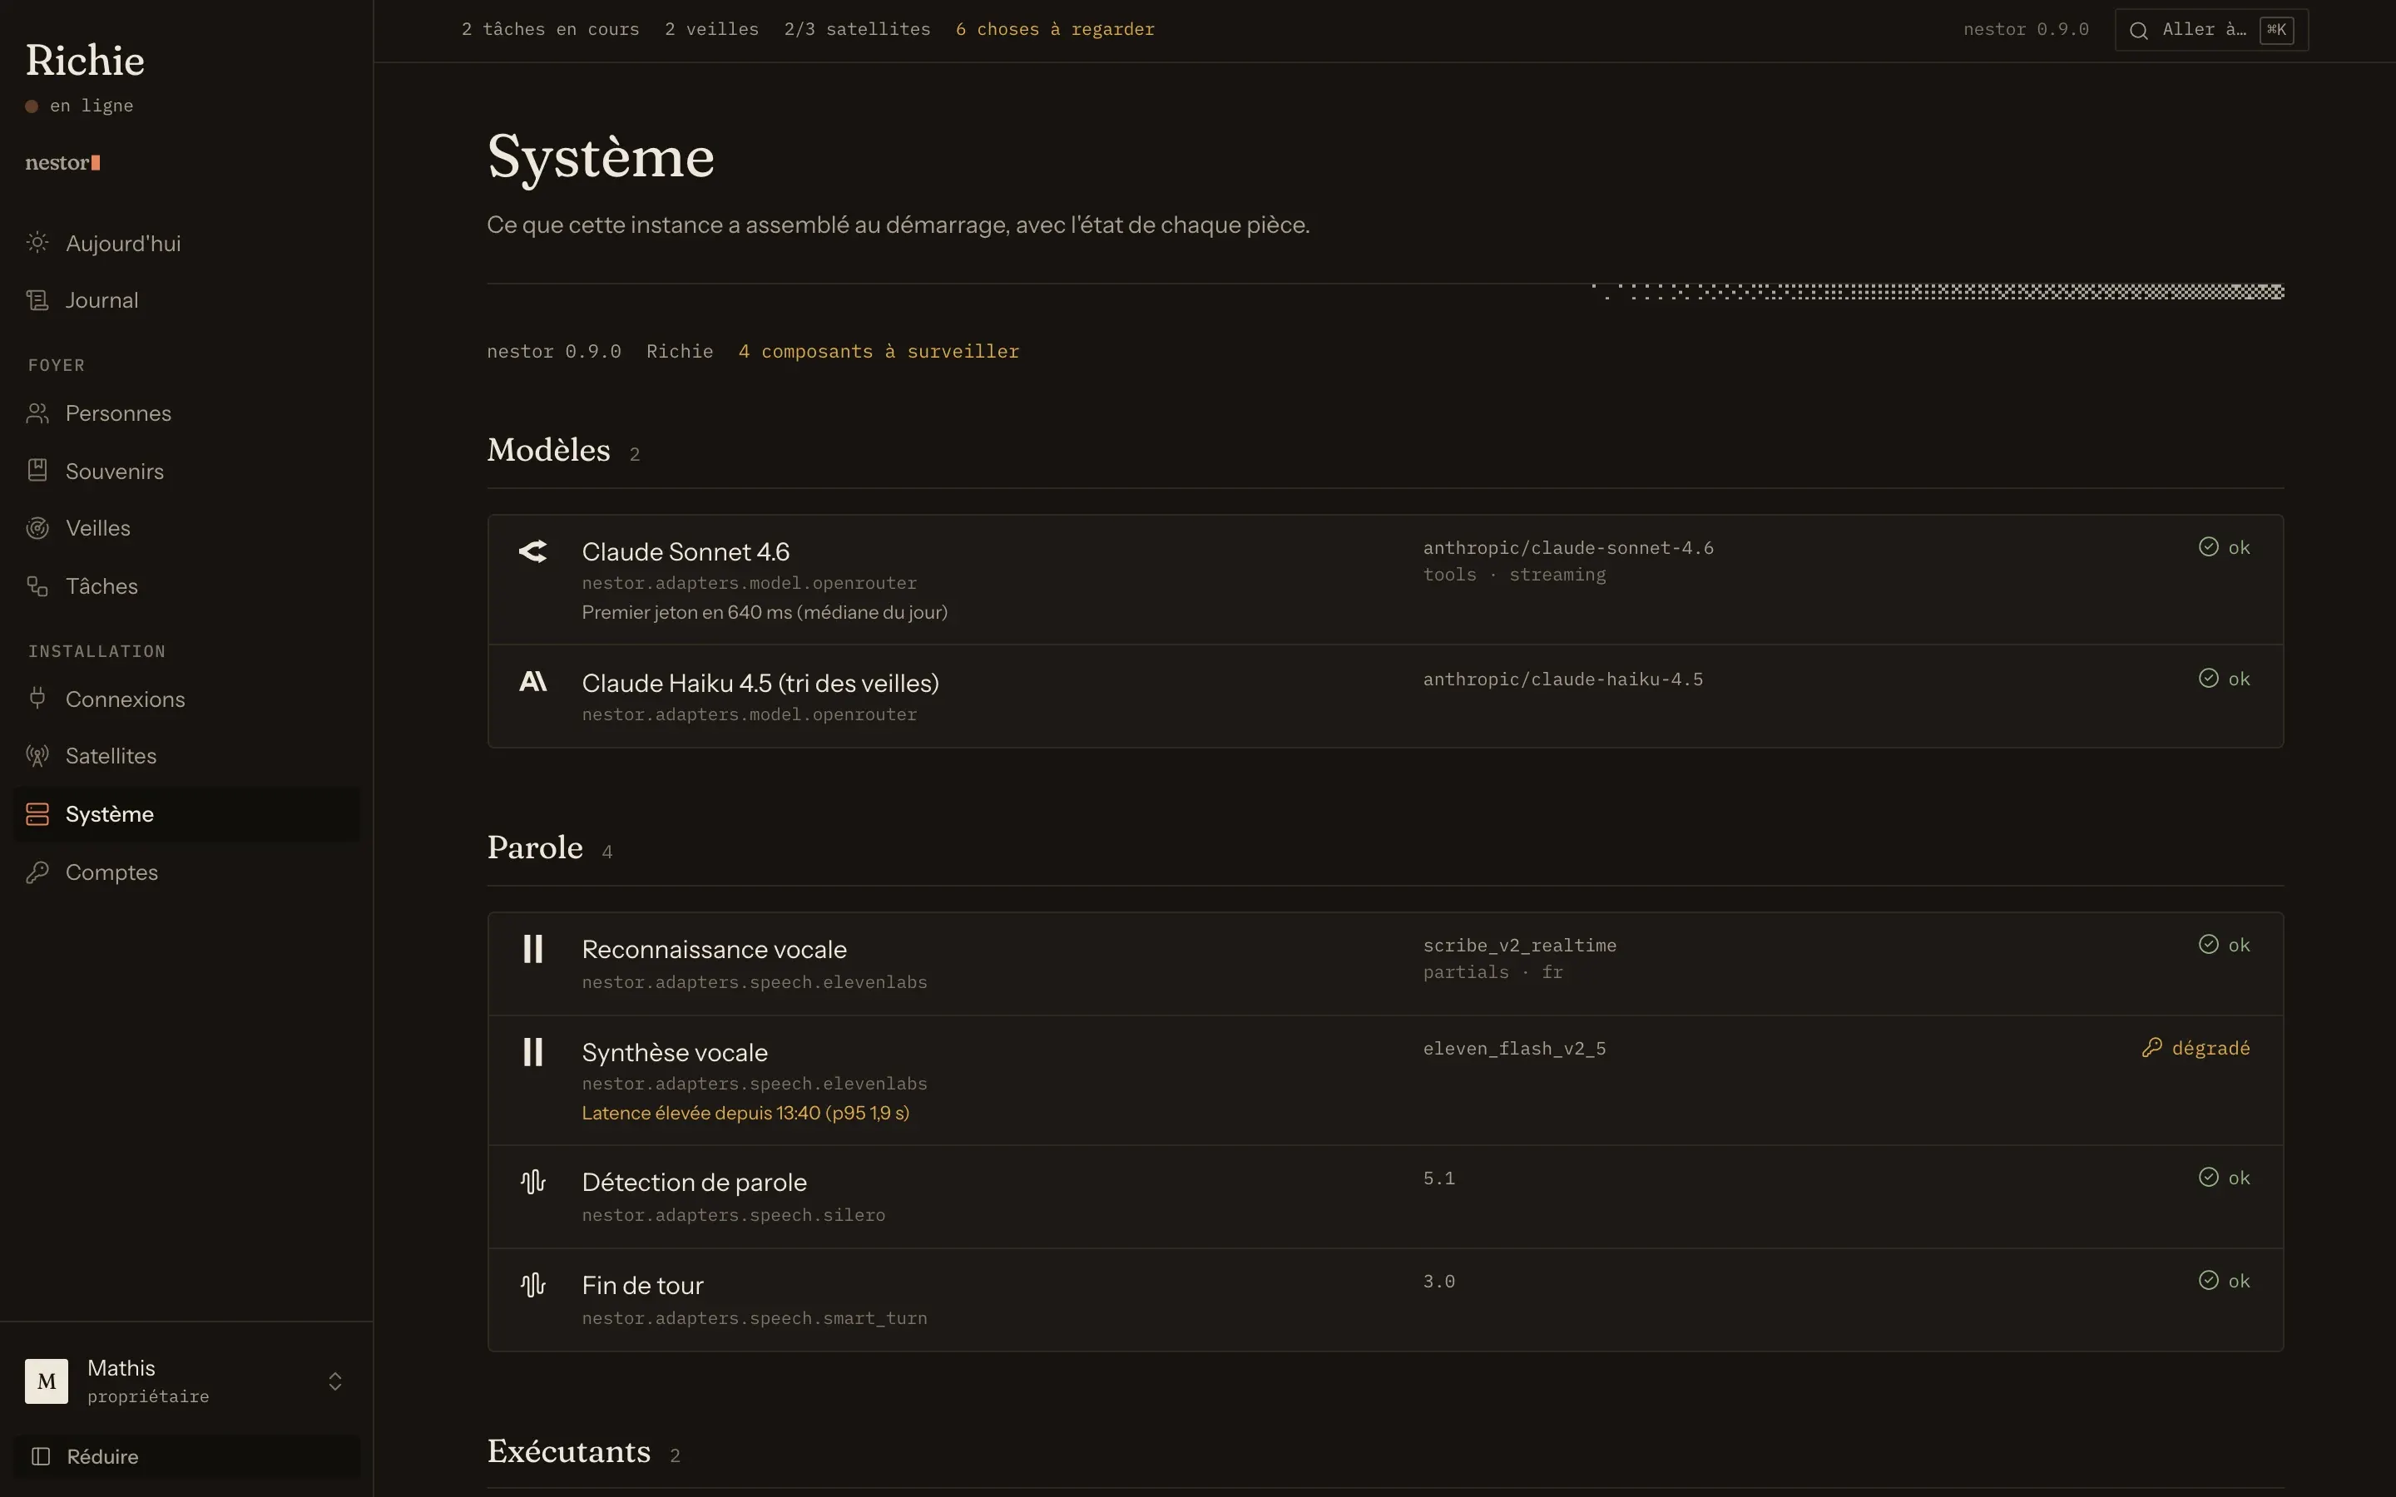
Task: Click the Fin de tour title
Action: (642, 1285)
